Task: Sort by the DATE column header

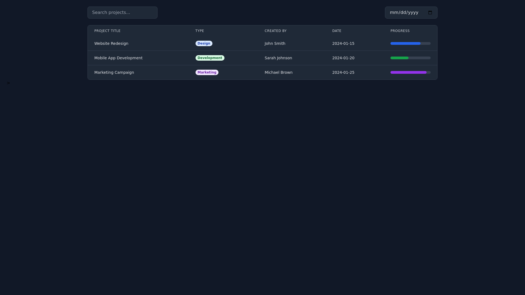Action: click(x=337, y=31)
